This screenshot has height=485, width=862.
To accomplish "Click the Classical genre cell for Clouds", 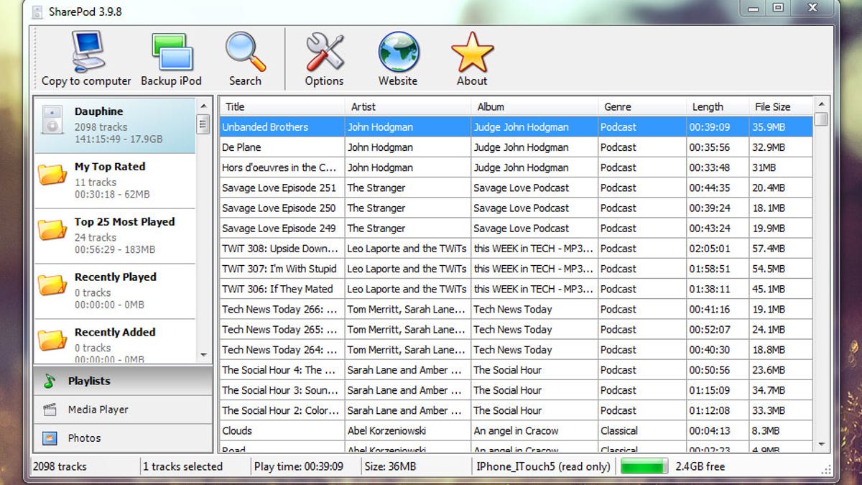I will coord(641,431).
